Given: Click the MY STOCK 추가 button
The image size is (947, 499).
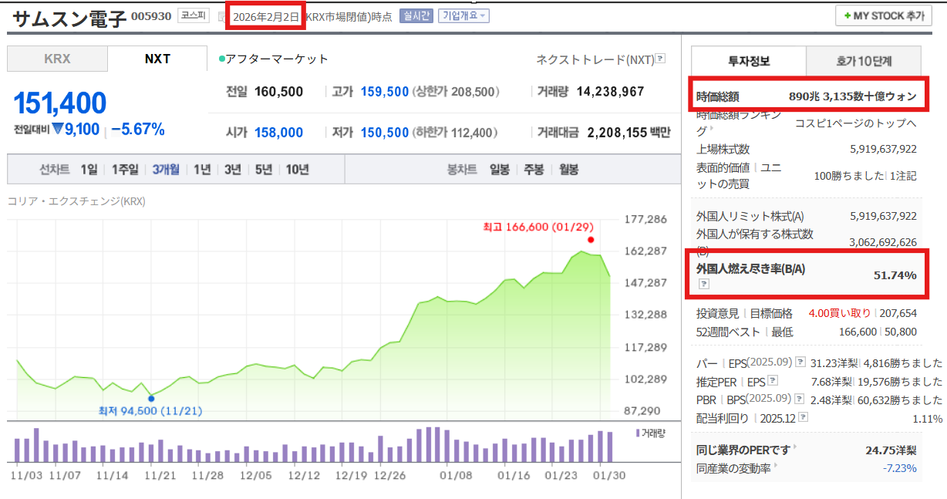Looking at the screenshot, I should click(883, 15).
